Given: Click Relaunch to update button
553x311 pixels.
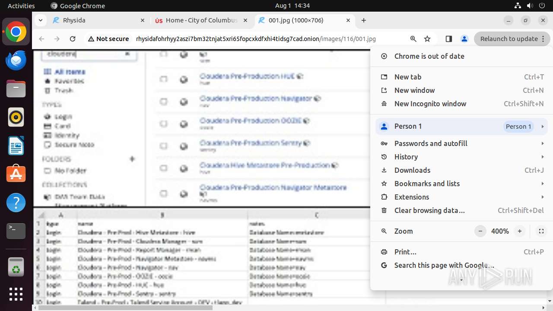Looking at the screenshot, I should tap(512, 39).
